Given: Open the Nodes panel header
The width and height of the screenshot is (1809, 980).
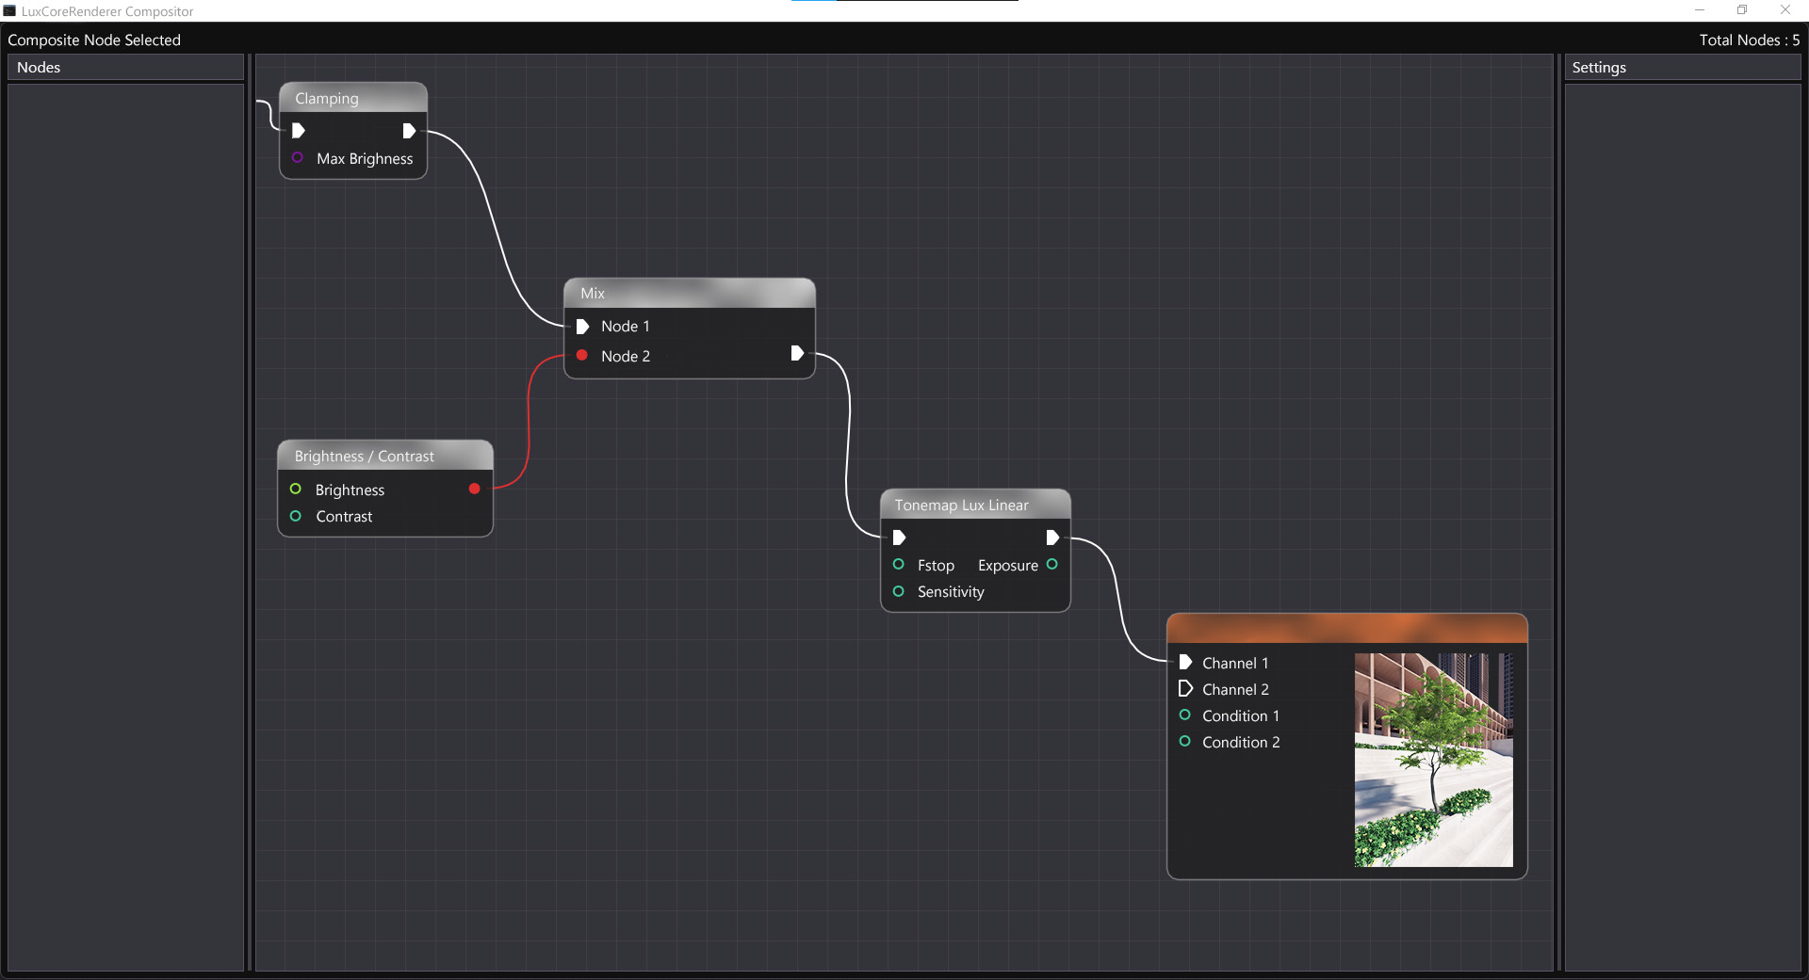Looking at the screenshot, I should click(125, 68).
